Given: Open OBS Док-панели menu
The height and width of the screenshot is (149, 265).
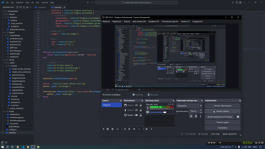Looking at the screenshot, I should [139, 21].
